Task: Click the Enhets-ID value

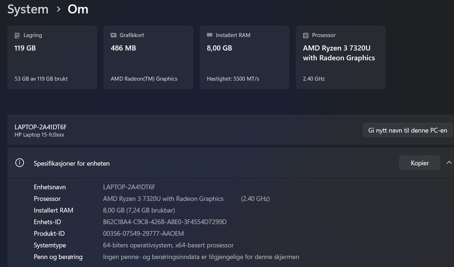Action: 165,222
